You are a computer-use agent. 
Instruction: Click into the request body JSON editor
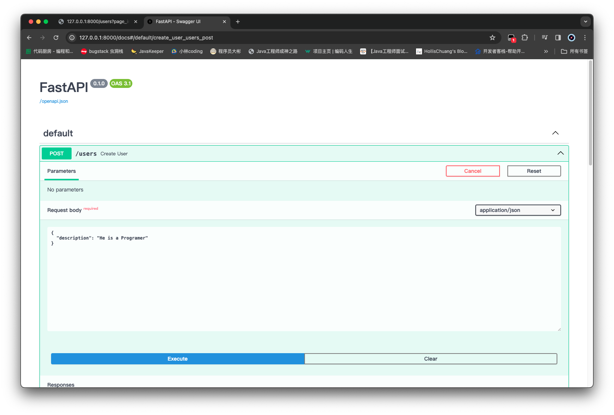[x=304, y=279]
